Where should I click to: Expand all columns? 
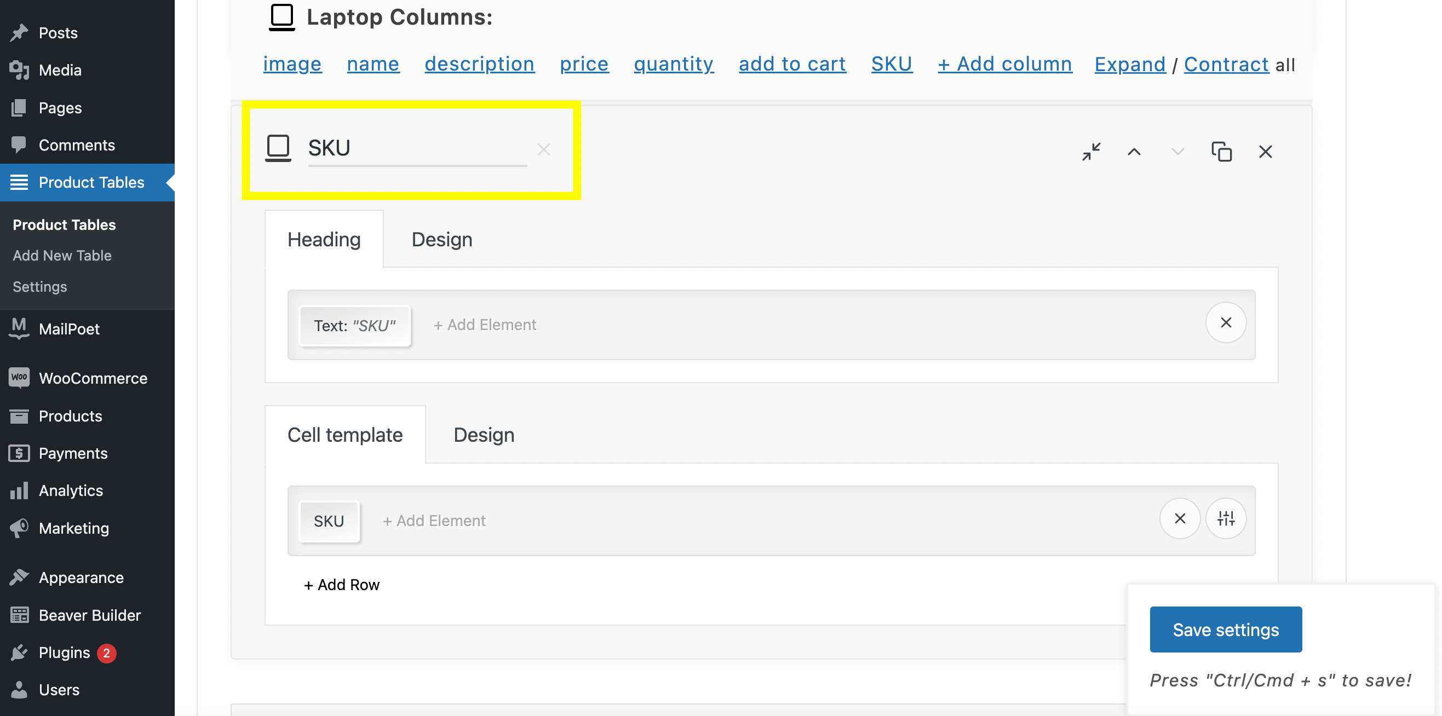[1130, 65]
